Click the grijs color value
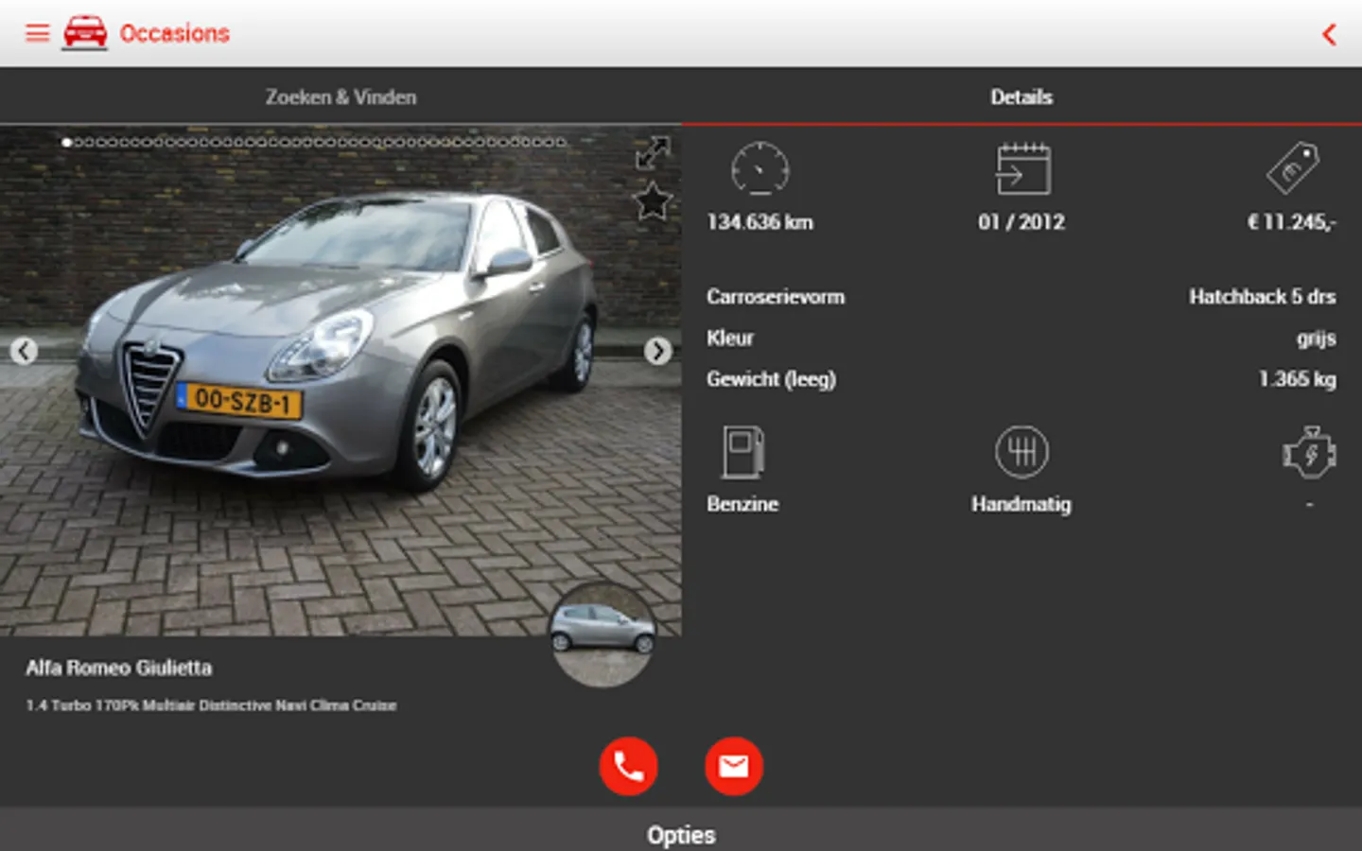Screen dimensions: 1362x851 point(1317,339)
